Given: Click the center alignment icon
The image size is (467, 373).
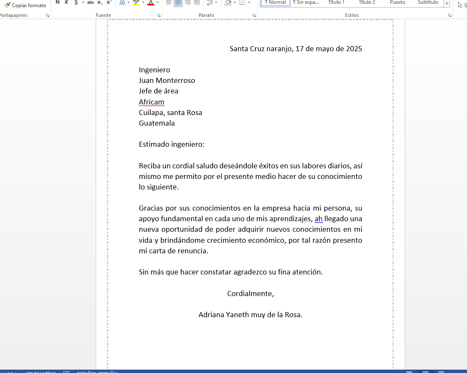Looking at the screenshot, I should (x=178, y=3).
